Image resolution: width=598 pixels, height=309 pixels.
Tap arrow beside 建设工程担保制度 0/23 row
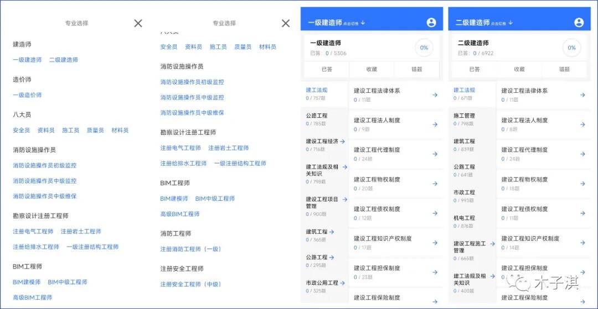coord(435,273)
